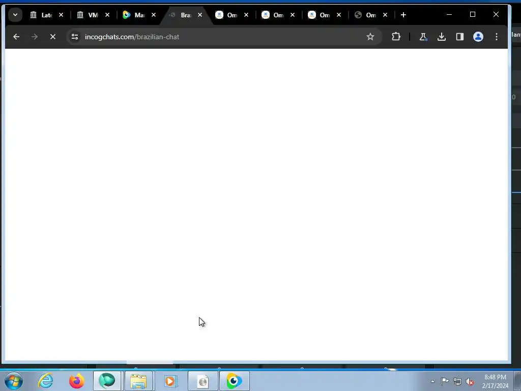The width and height of the screenshot is (521, 391).
Task: Close the 'VM' tab
Action: 107,15
